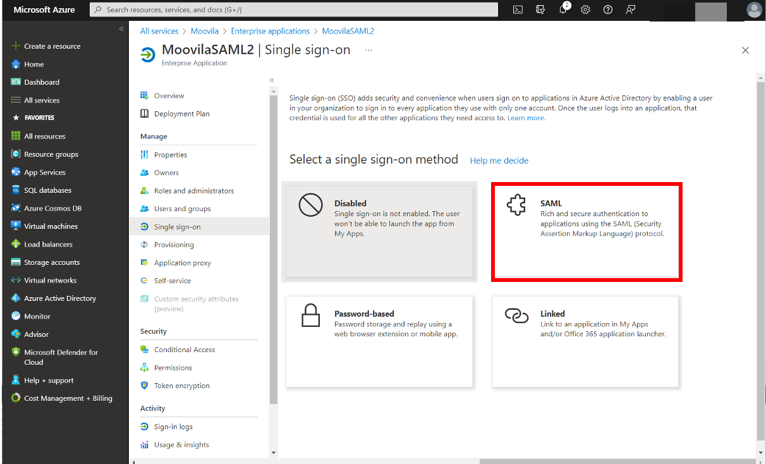
Task: Open the feedback icon in header
Action: click(x=630, y=9)
